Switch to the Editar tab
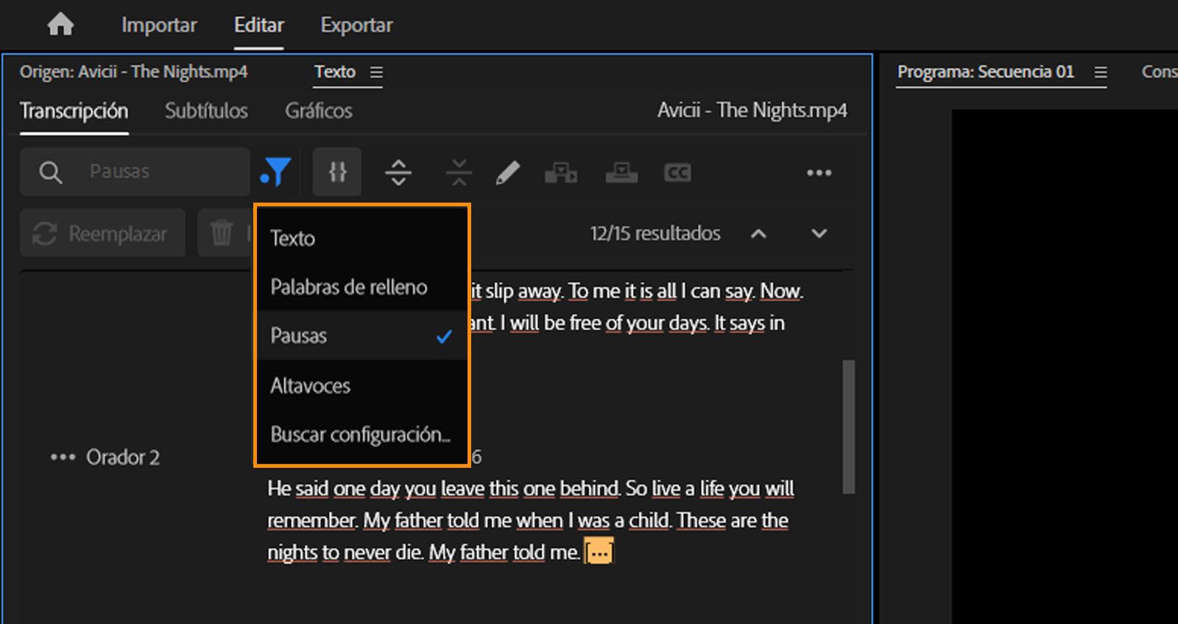This screenshot has height=624, width=1178. (x=258, y=25)
